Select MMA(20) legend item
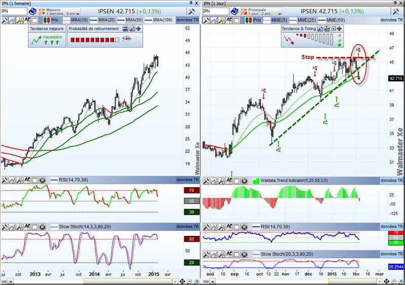Viewport: 405px width, 285px height. coord(103,20)
